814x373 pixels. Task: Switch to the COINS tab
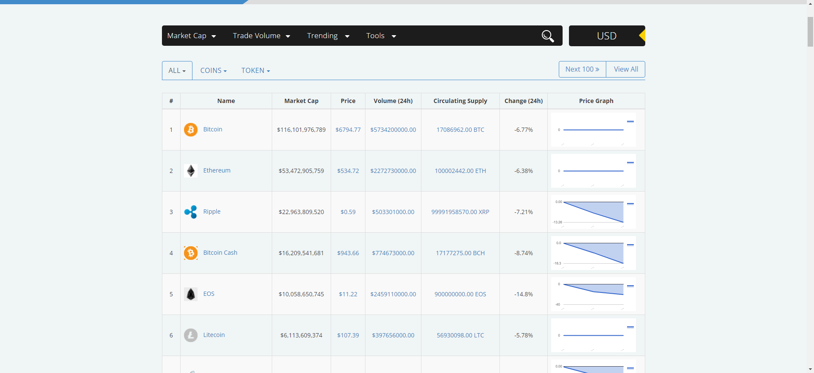[x=213, y=71]
